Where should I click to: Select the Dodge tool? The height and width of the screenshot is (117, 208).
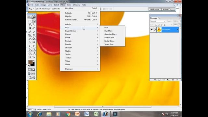point(34,42)
